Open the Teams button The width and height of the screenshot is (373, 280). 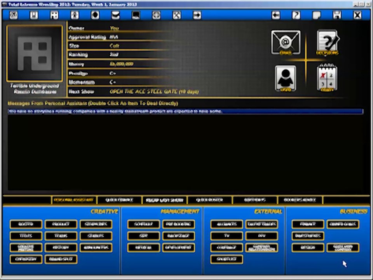(61, 236)
